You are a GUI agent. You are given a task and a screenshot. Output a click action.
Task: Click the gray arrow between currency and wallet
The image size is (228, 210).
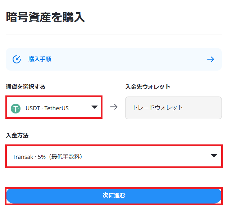click(x=114, y=107)
